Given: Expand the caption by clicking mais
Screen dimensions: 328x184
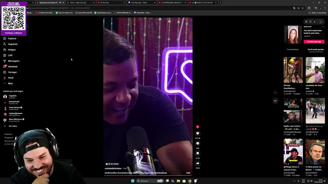Looking at the screenshot, I should click(x=188, y=173).
